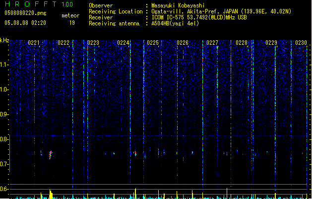Viewport: 312px width, 199px height.
Task: Select the file name 0508080220.png
Action: pyautogui.click(x=25, y=13)
